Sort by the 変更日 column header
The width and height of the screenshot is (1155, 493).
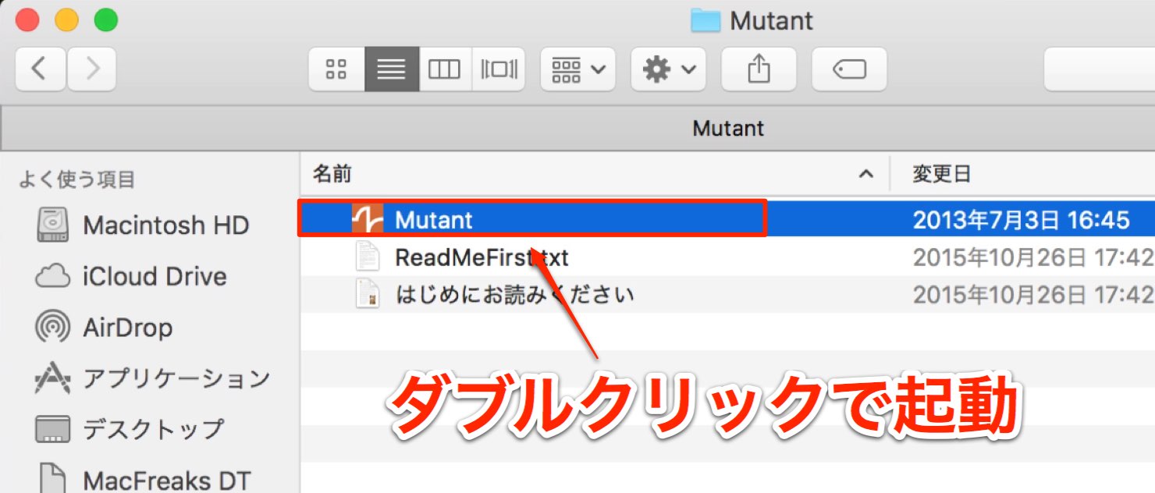point(942,174)
